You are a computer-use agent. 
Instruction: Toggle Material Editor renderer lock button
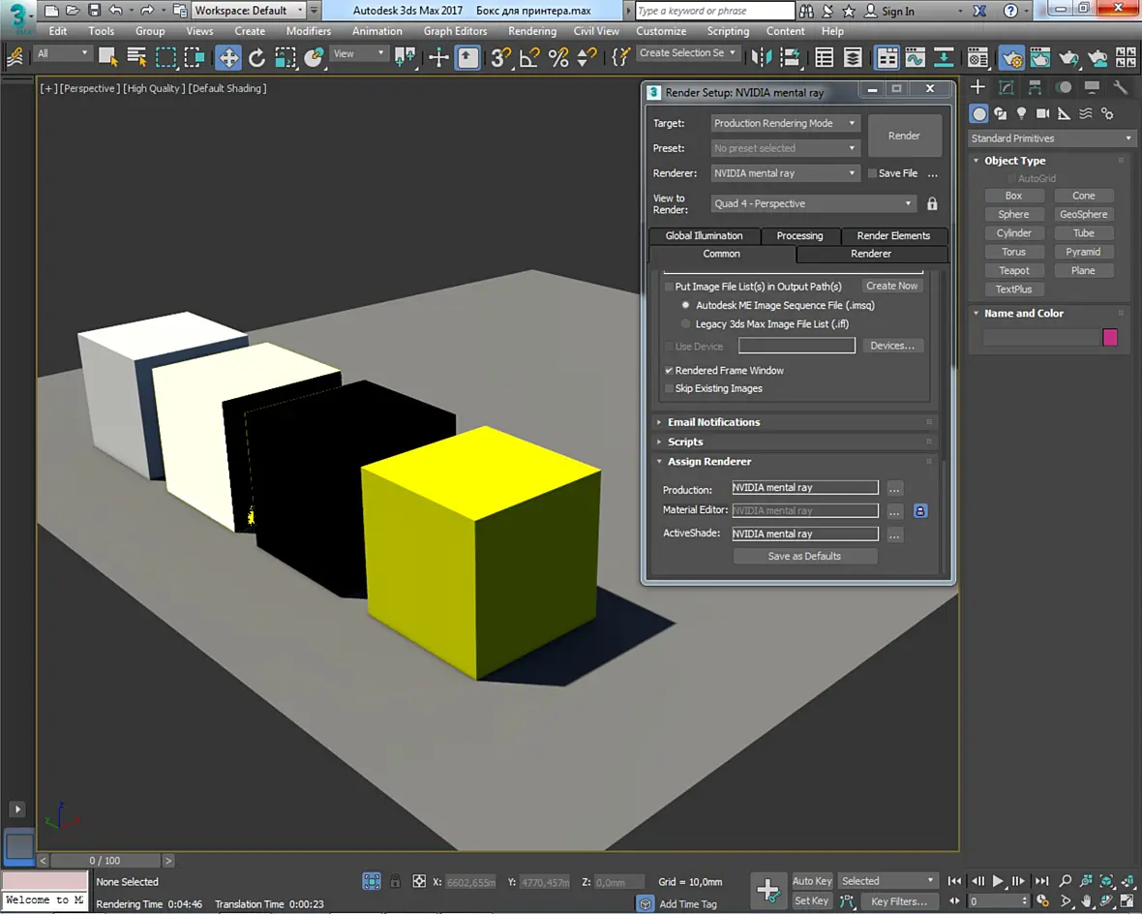920,511
